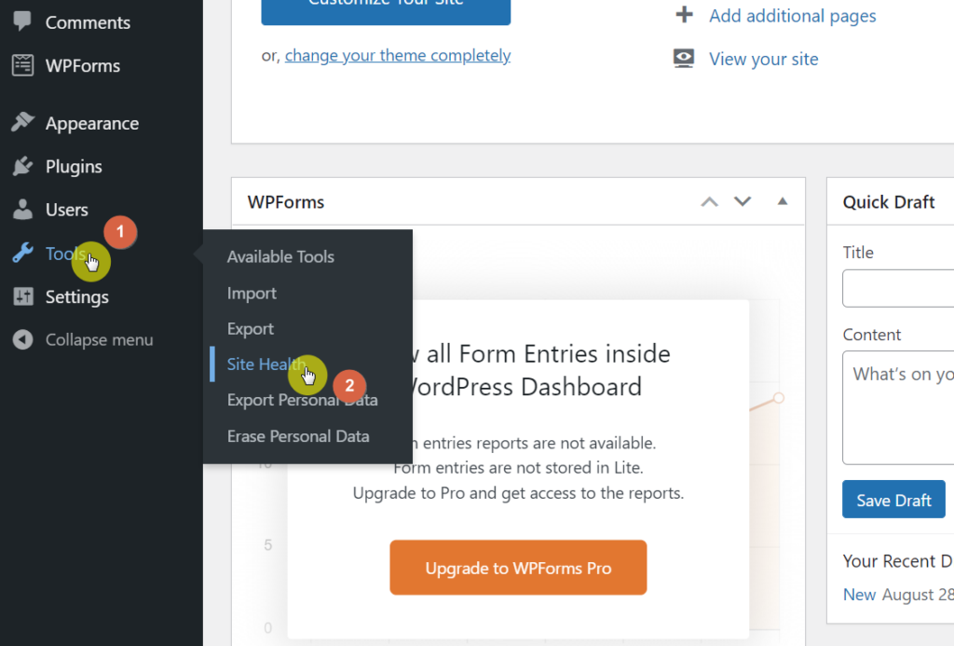Click the WPForms sidebar icon
954x646 pixels.
tap(22, 65)
